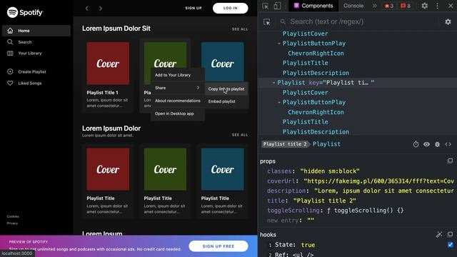Click the Search magnifier icon in sidebar
Image resolution: width=457 pixels, height=257 pixels.
click(x=10, y=42)
